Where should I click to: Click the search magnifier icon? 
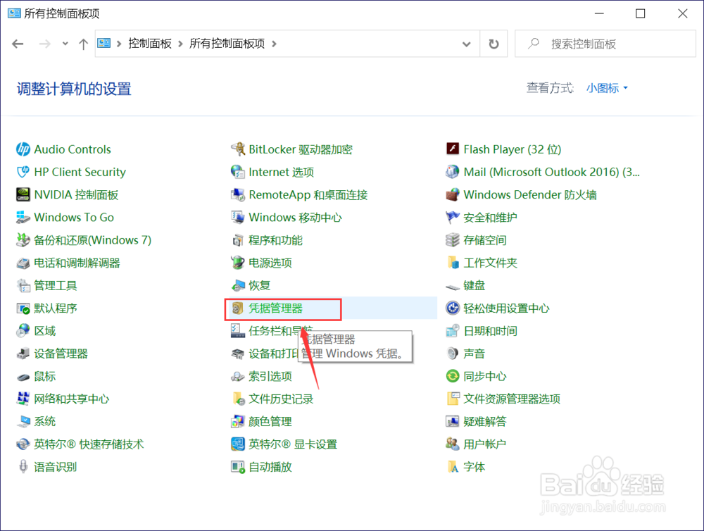click(534, 43)
